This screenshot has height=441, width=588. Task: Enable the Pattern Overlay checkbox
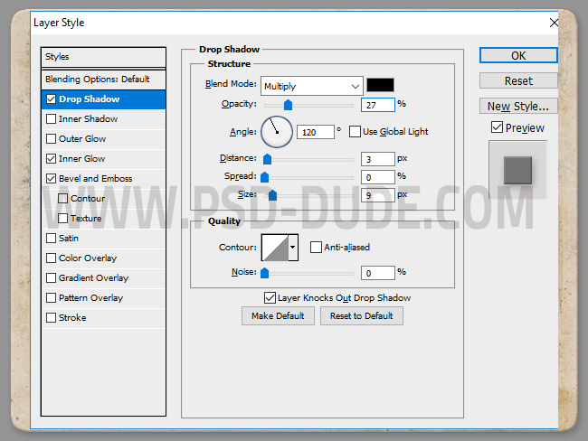51,298
